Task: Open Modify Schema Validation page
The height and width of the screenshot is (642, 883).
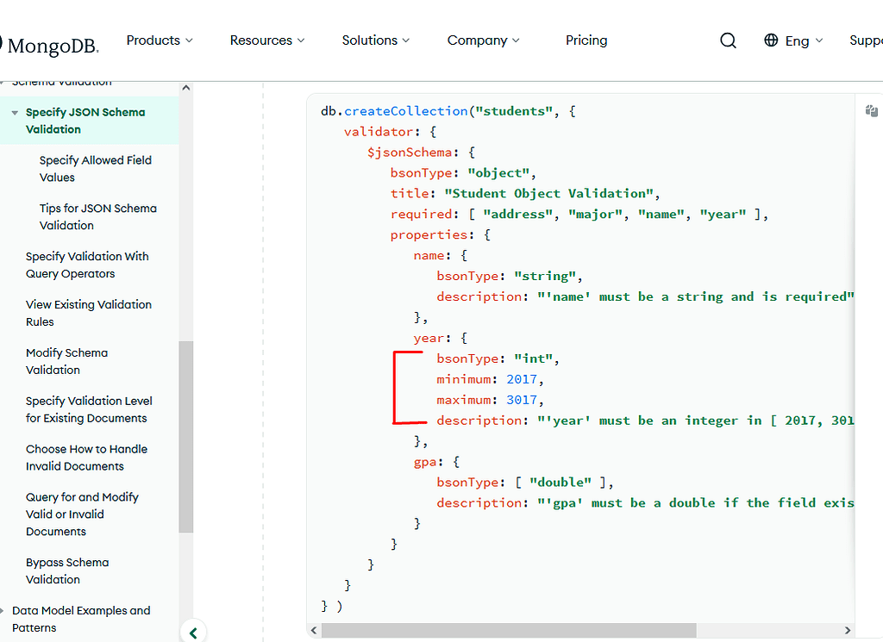Action: [x=66, y=361]
